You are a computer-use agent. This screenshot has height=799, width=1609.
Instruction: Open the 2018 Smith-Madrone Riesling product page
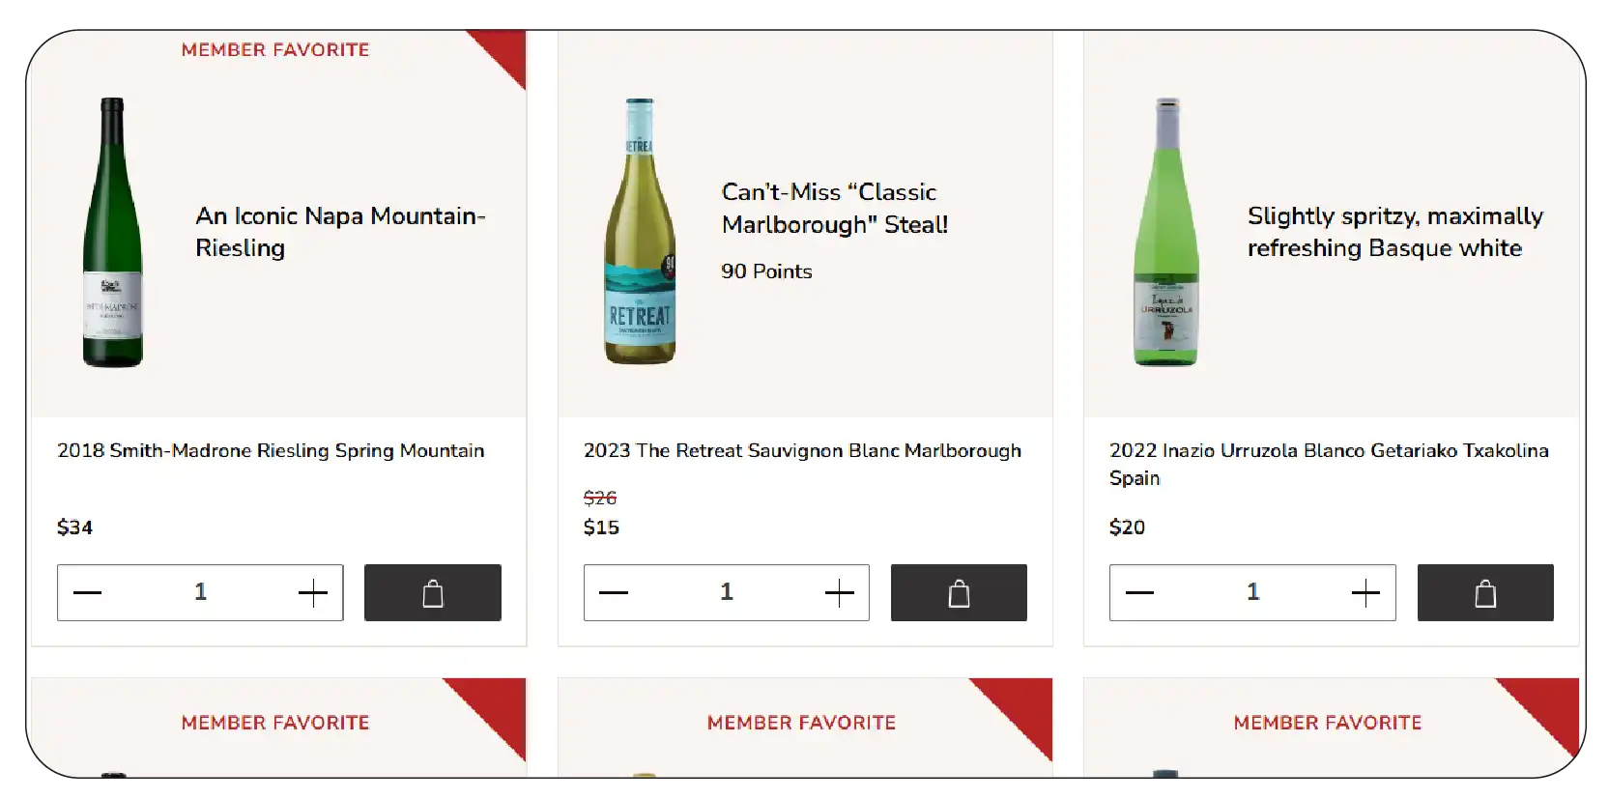(x=271, y=450)
